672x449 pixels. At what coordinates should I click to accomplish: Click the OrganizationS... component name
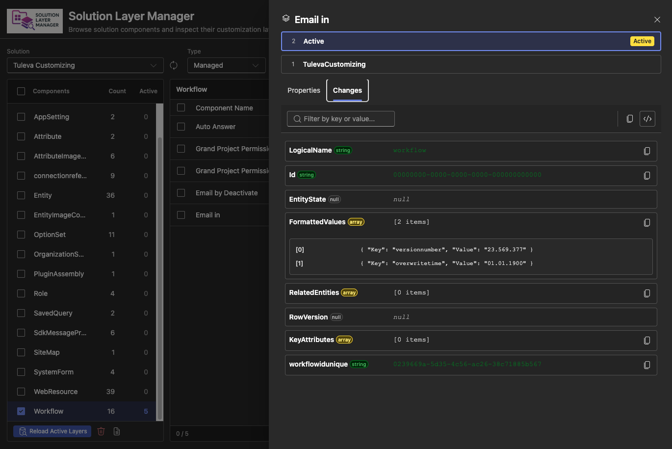click(x=59, y=254)
